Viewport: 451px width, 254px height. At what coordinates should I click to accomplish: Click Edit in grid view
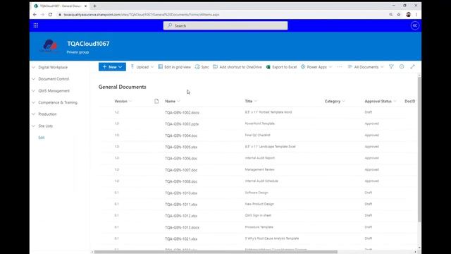point(174,67)
